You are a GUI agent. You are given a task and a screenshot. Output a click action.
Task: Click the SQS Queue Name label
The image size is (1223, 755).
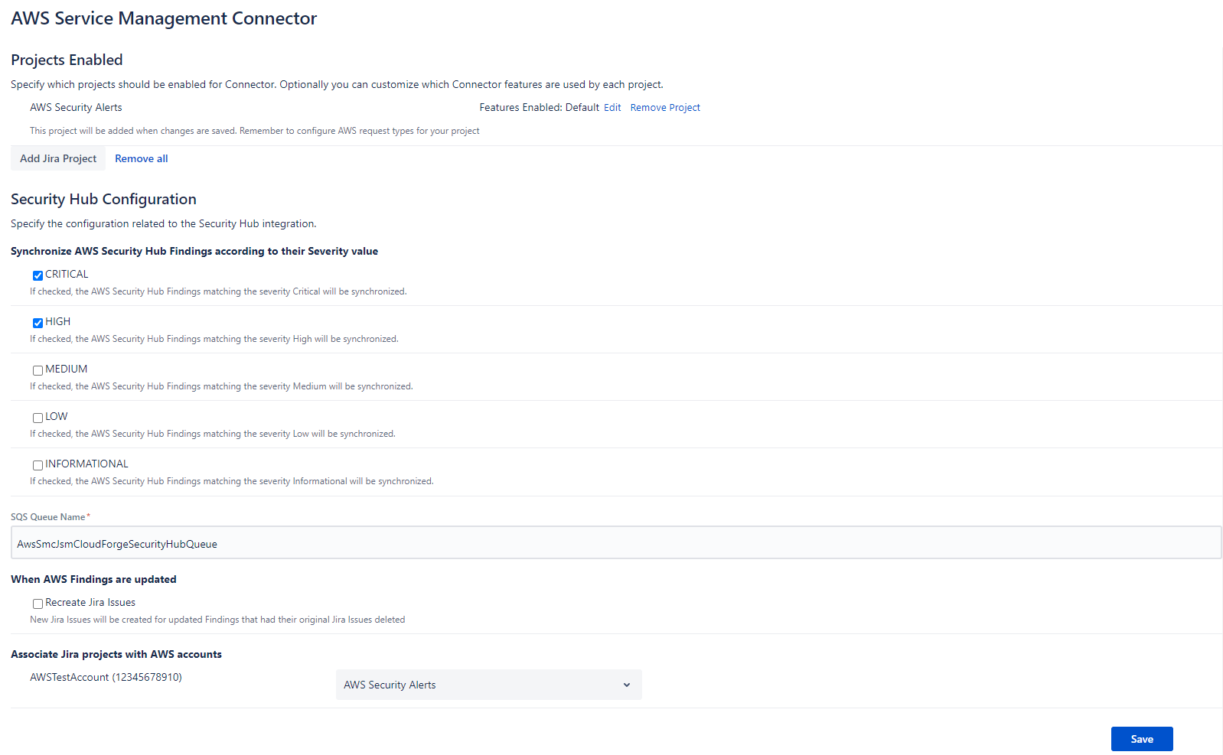[48, 517]
